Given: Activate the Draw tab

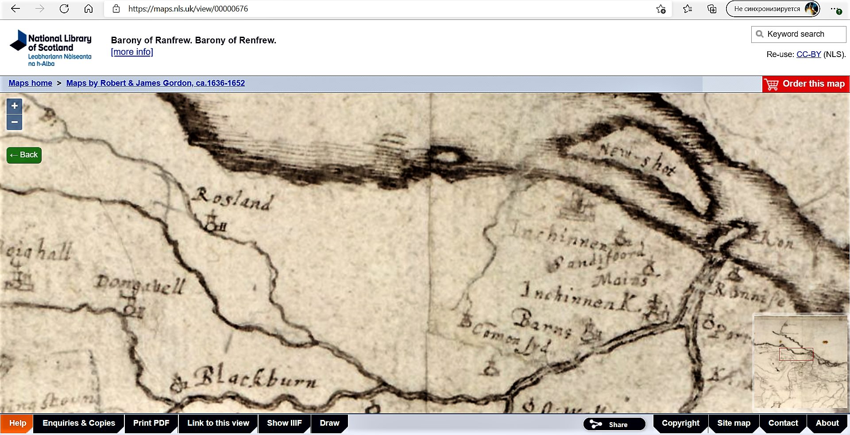Looking at the screenshot, I should tap(329, 423).
